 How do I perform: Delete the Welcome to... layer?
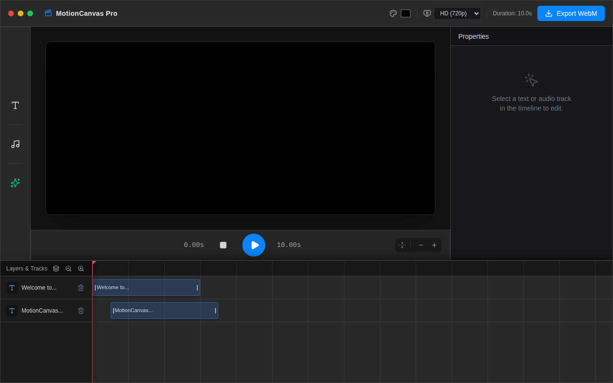(x=81, y=288)
